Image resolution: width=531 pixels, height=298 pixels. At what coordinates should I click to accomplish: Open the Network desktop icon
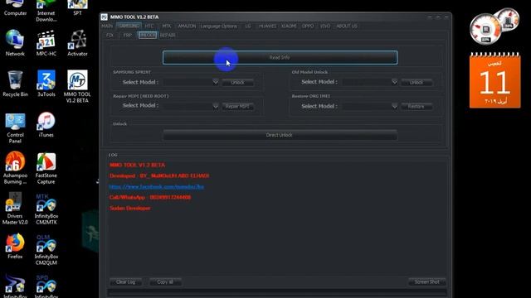tap(15, 42)
